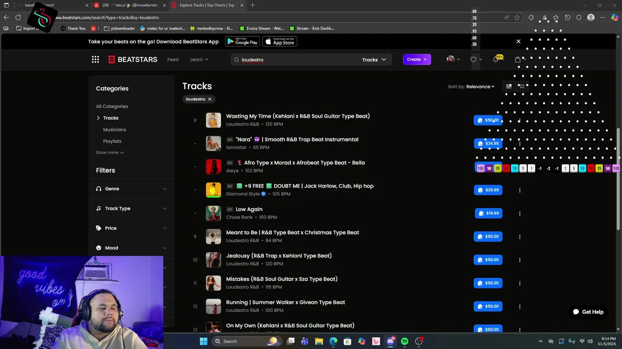Open the favorites heart icon in header
622x349 pixels.
click(473, 60)
